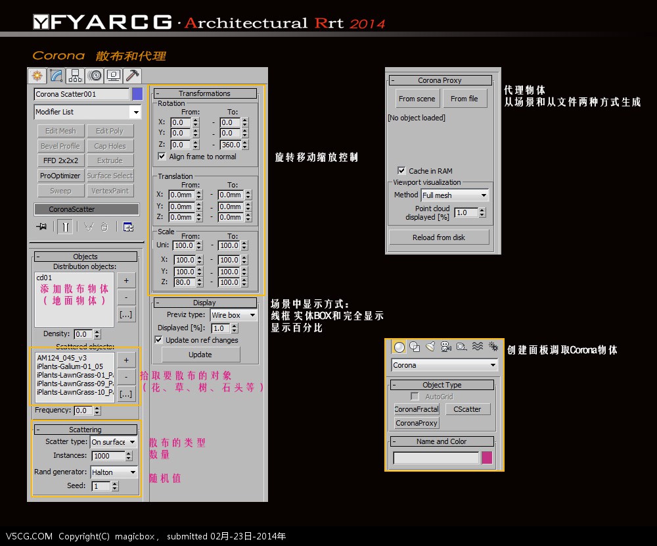Click the FFD 2x2x2 modifier button
Viewport: 657px width, 546px height.
[x=60, y=161]
